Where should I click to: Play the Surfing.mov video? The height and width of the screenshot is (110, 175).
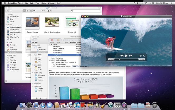click(126, 56)
